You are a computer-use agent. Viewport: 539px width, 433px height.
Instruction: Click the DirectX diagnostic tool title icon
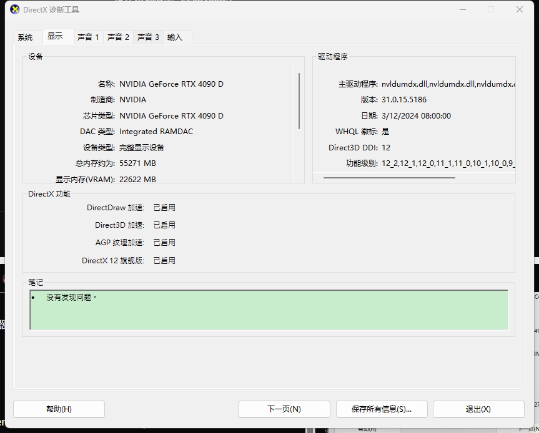(15, 9)
